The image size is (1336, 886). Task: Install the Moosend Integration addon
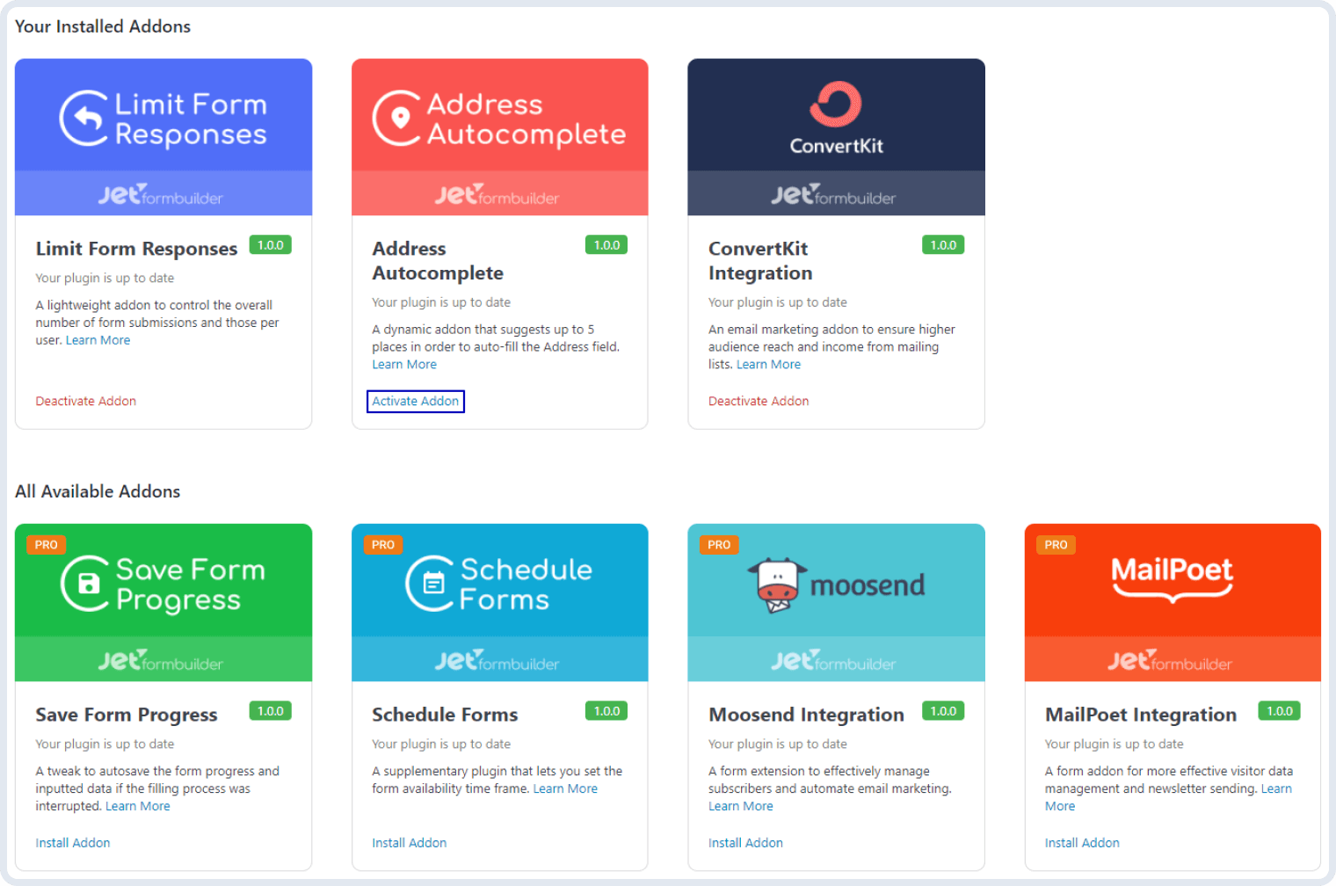click(745, 843)
